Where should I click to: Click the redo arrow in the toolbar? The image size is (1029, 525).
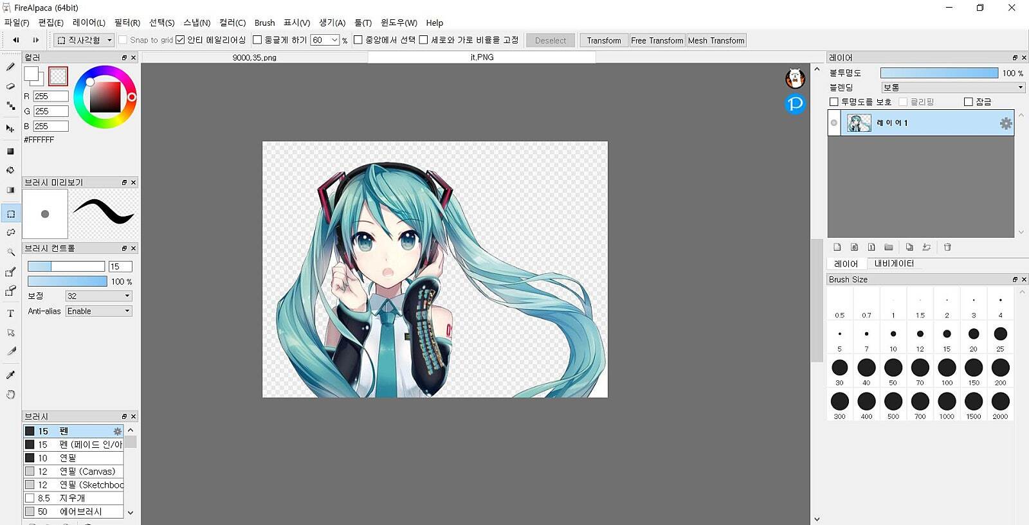36,40
